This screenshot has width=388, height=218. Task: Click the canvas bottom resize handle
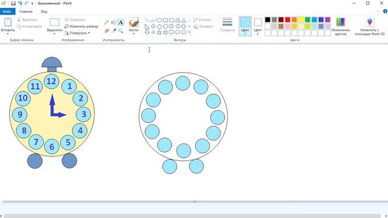click(195, 202)
